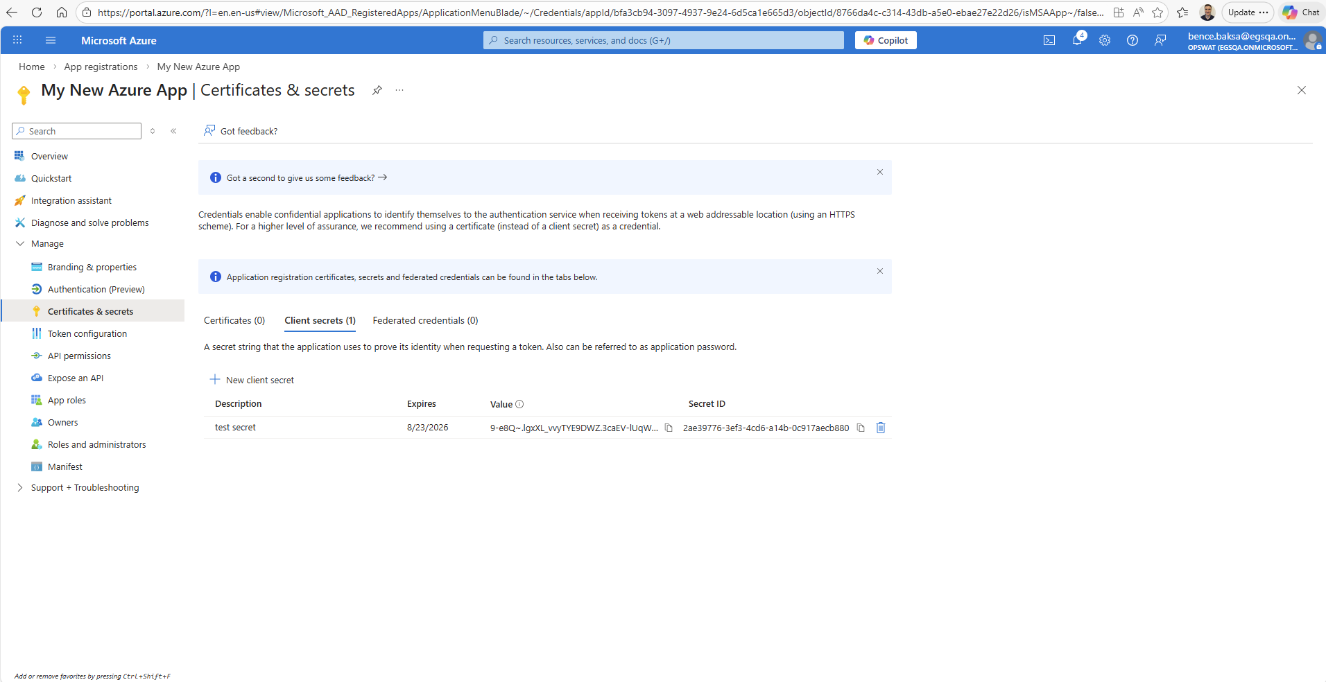1326x682 pixels.
Task: Click the account avatar in Azure header
Action: 1311,40
